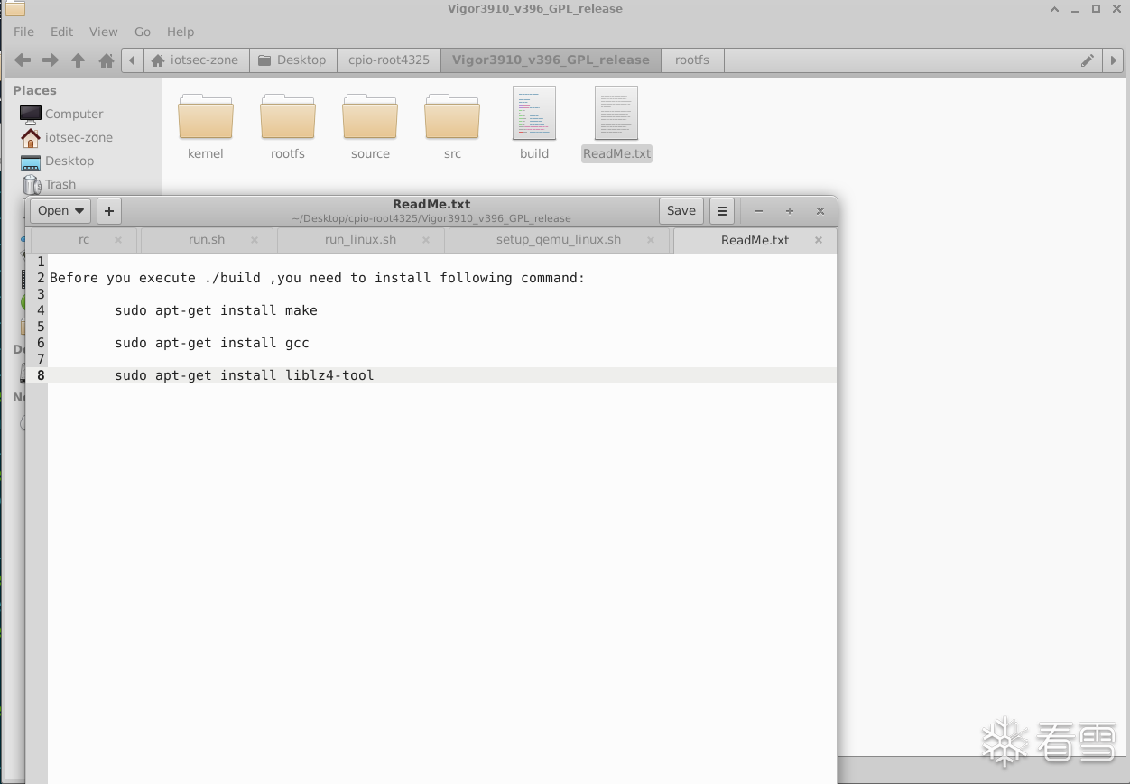Image resolution: width=1130 pixels, height=784 pixels.
Task: Open Desktop in Places sidebar
Action: coord(69,161)
